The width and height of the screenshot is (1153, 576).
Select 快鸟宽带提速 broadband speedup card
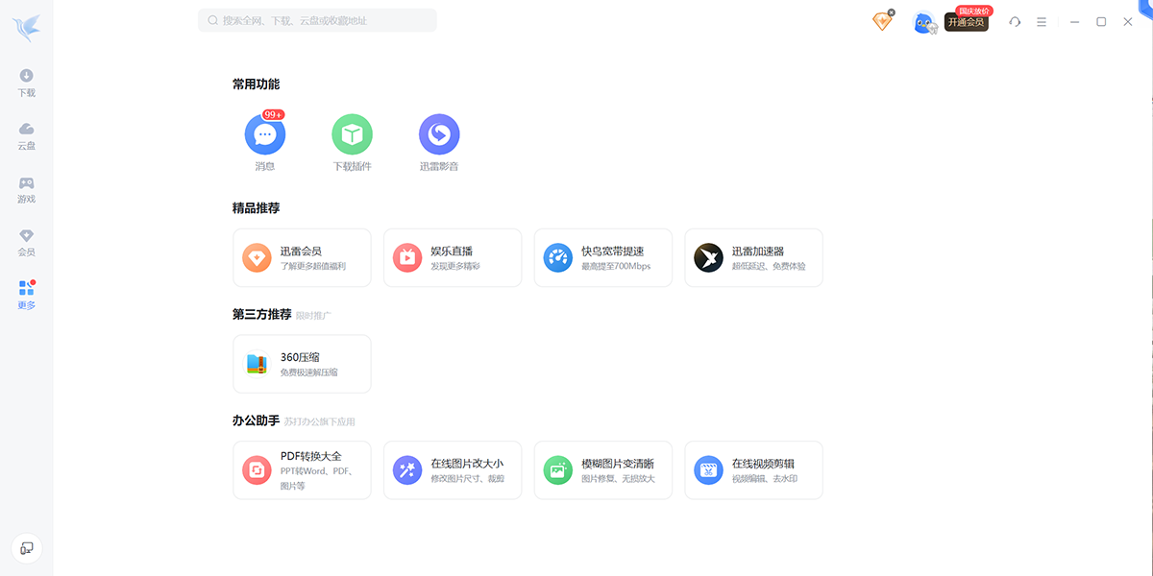pos(603,257)
